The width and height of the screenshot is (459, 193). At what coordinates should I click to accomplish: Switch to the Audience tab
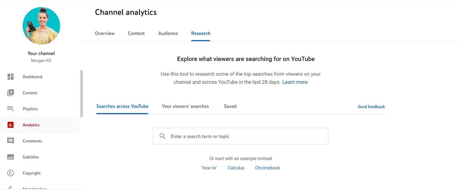[x=168, y=33]
